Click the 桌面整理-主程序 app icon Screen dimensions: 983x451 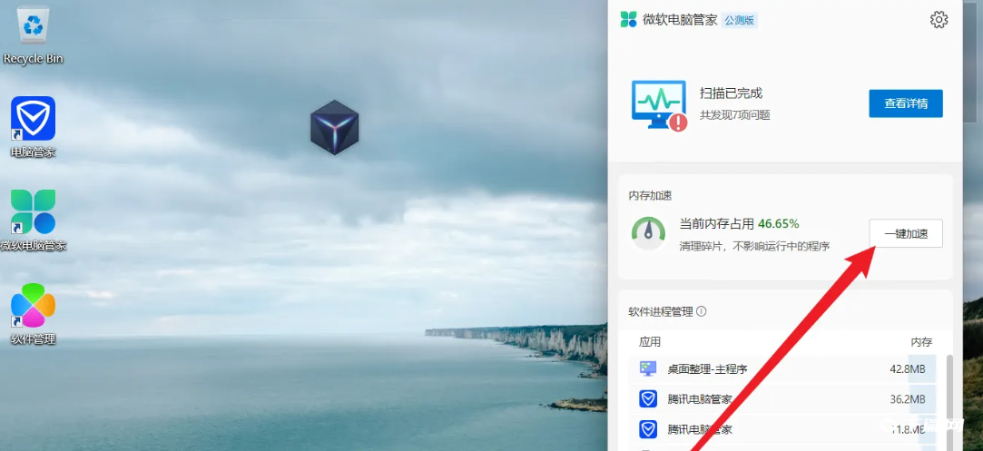[x=647, y=368]
